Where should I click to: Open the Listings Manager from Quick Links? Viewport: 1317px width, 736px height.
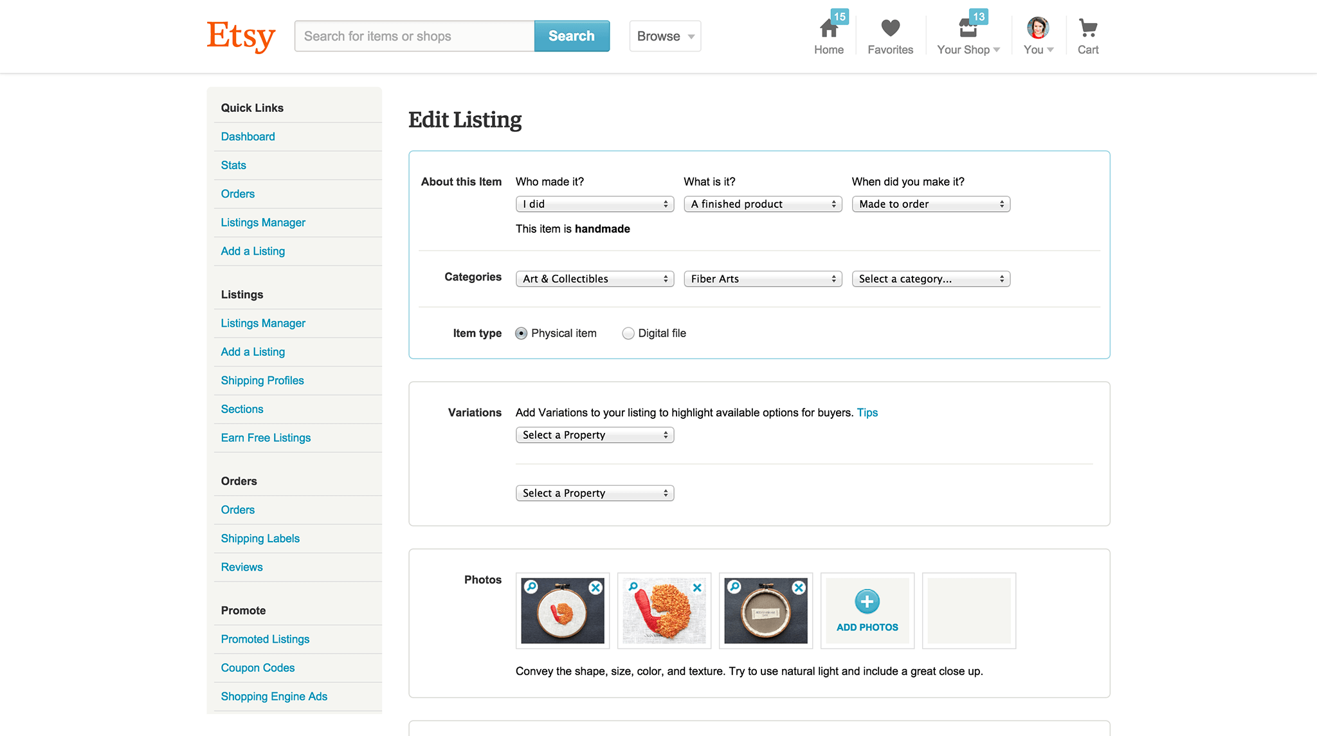pos(263,222)
